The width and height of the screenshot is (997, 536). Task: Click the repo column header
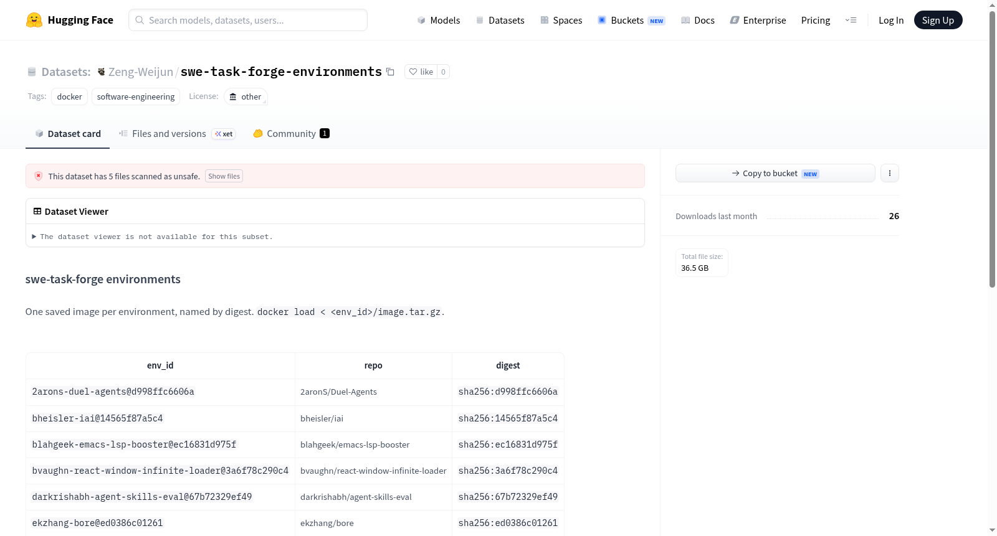pos(373,365)
